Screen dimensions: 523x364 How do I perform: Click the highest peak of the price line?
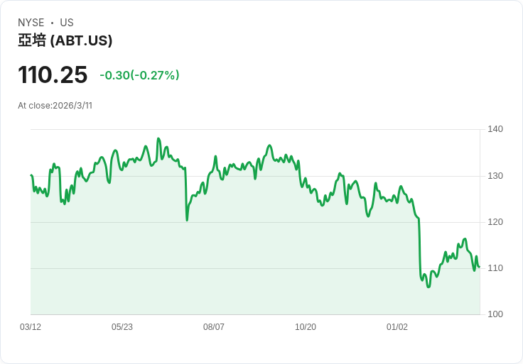click(158, 138)
